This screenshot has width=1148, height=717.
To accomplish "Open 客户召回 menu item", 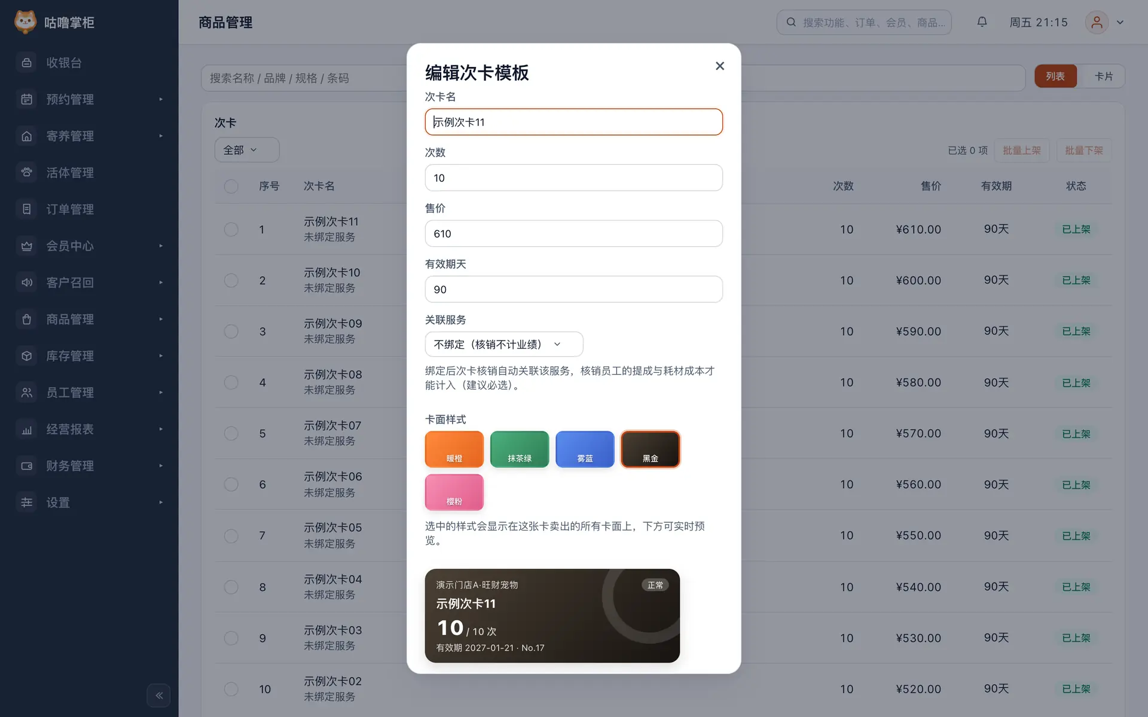I will coord(90,283).
